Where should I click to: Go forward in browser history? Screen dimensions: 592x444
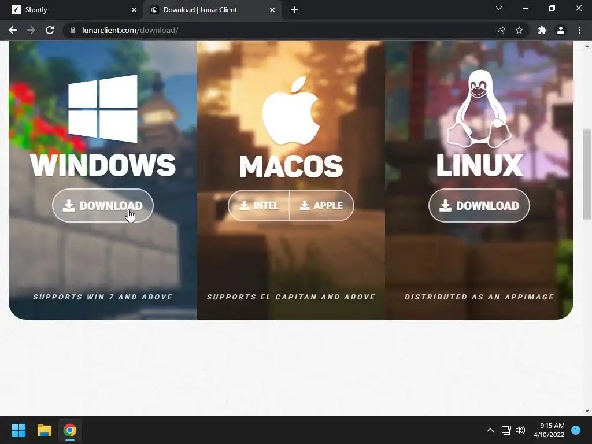pos(31,30)
